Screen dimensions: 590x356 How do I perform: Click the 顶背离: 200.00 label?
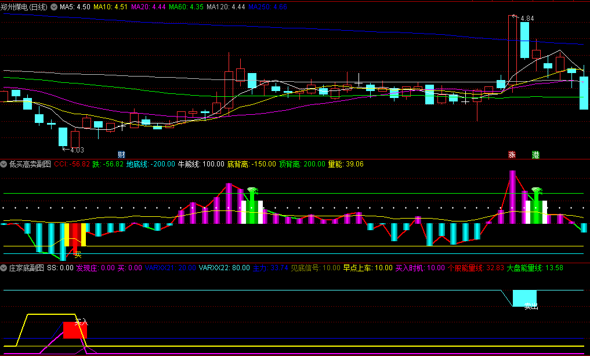302,164
